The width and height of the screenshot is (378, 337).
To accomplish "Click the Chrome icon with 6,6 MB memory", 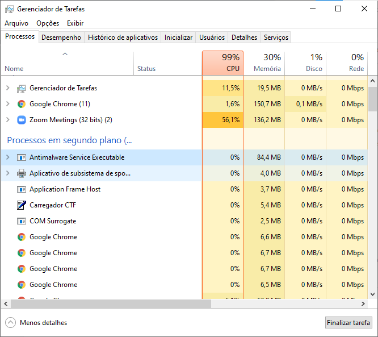I will [x=22, y=237].
